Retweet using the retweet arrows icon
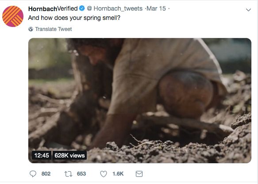The width and height of the screenshot is (258, 184). pyautogui.click(x=68, y=174)
